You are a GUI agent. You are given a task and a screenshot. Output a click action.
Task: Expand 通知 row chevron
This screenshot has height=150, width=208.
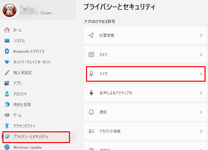tap(201, 112)
